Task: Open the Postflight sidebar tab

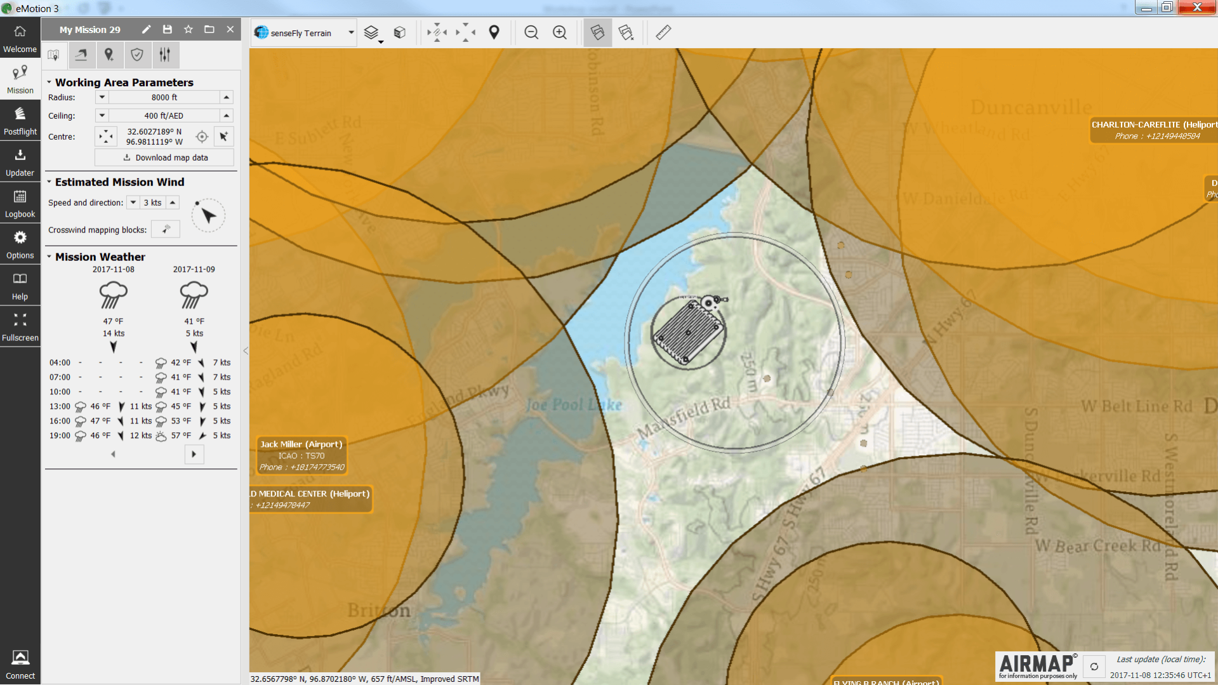Action: pos(20,121)
